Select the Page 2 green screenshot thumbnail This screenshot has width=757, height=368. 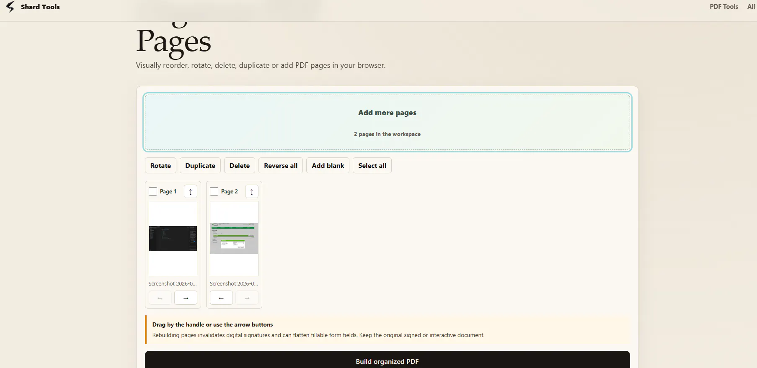[x=234, y=239]
